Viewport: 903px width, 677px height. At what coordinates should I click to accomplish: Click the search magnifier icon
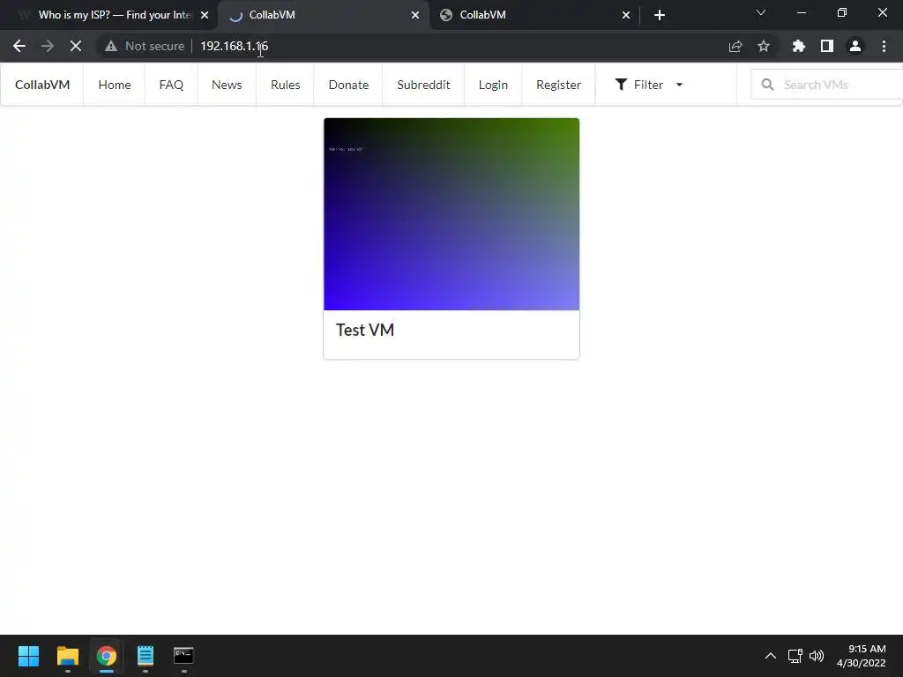(767, 85)
